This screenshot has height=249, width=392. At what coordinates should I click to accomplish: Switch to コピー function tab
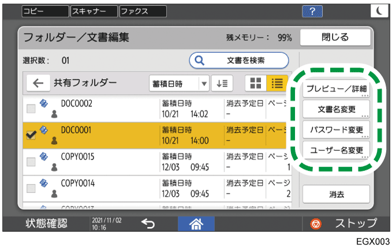pyautogui.click(x=45, y=11)
